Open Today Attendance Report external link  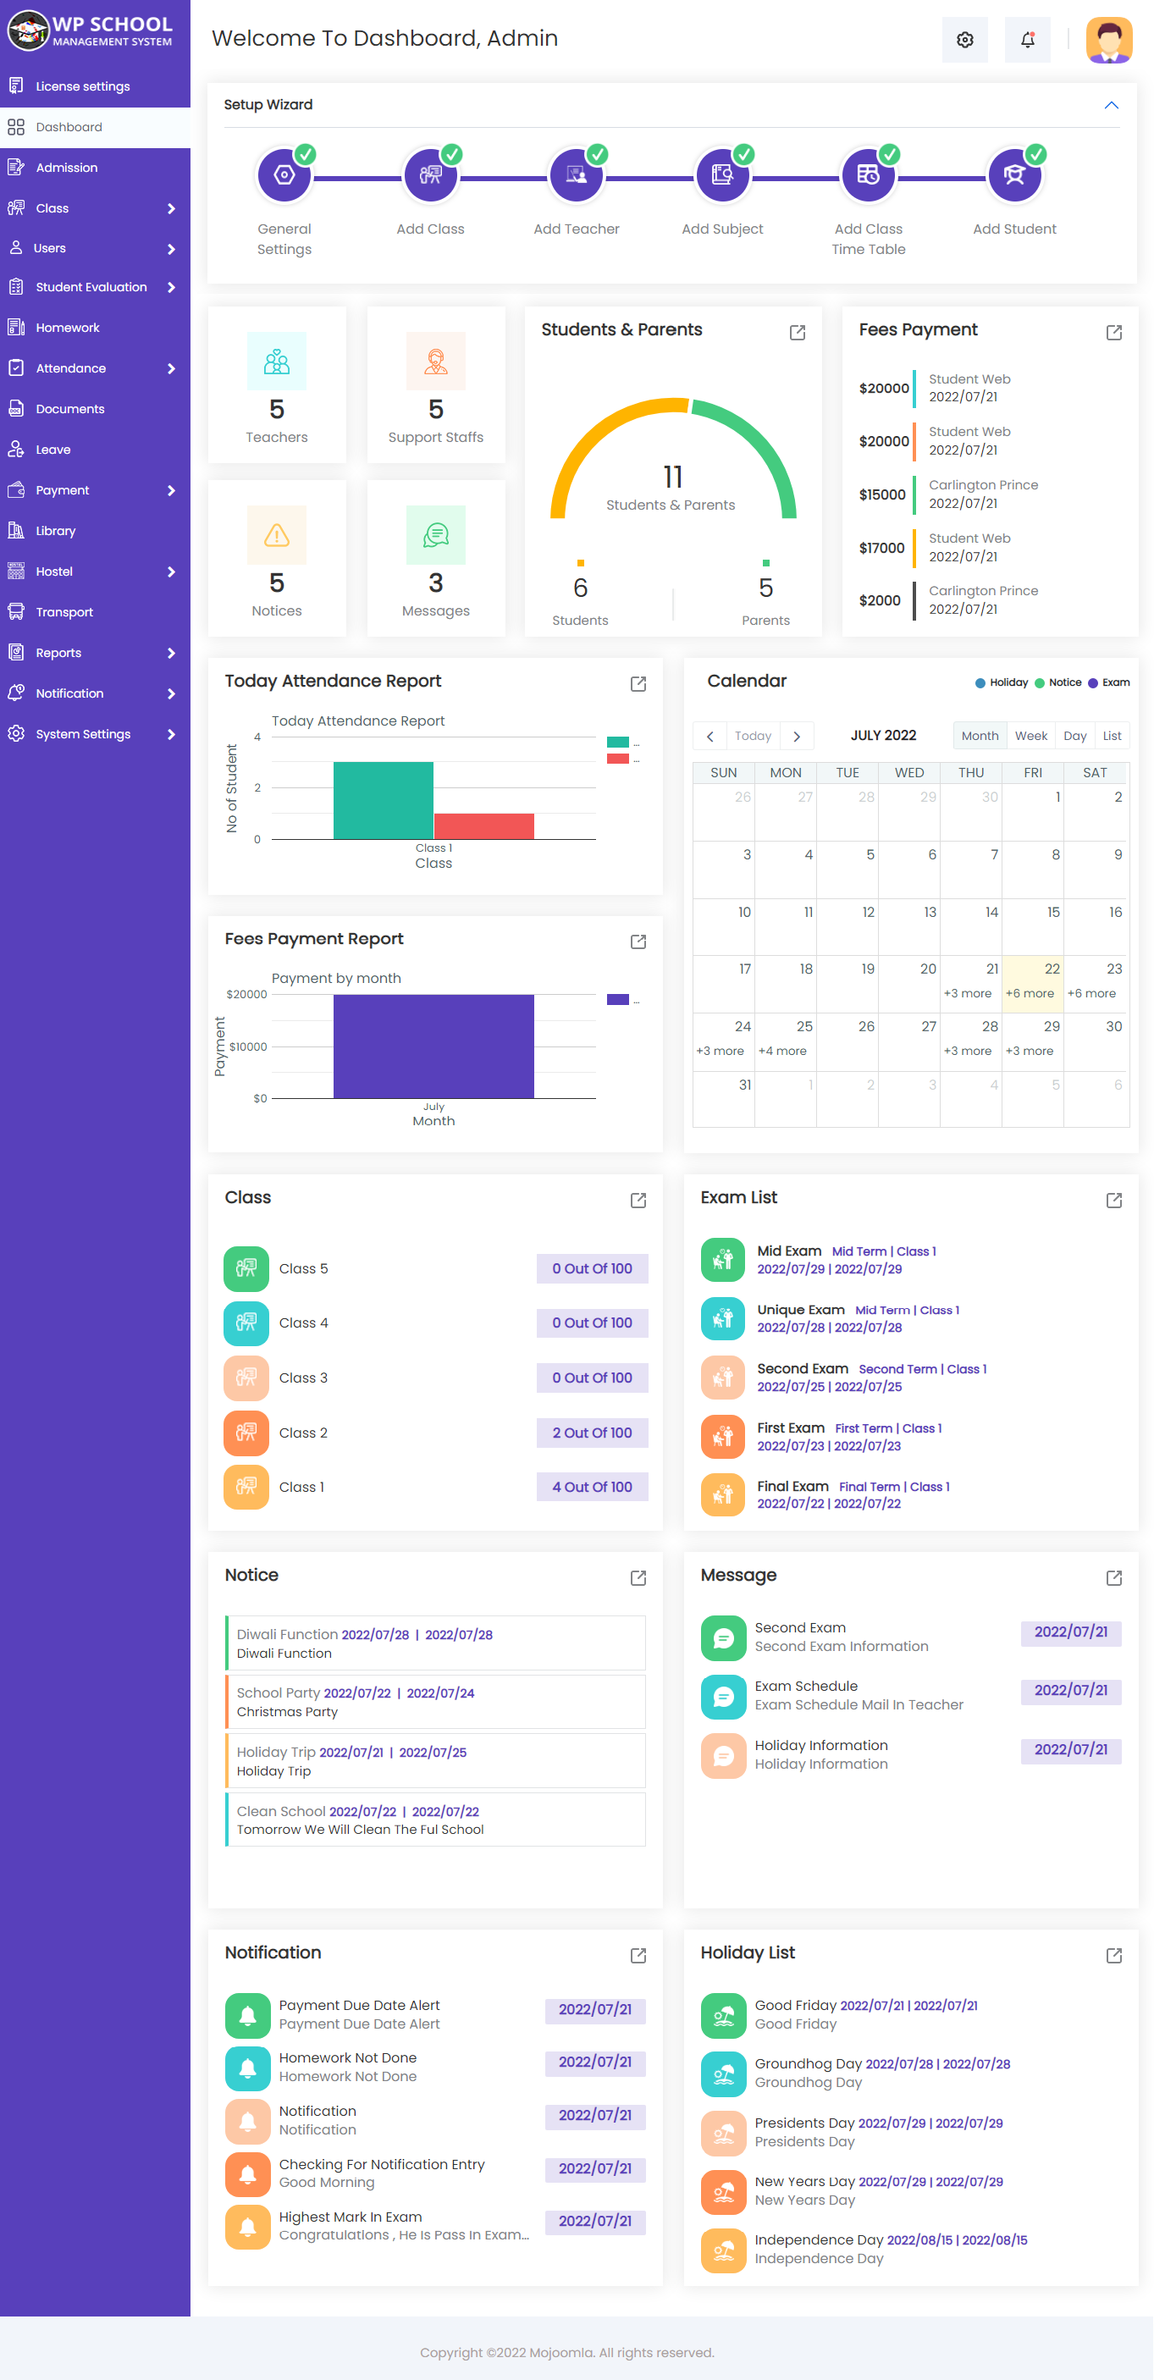[x=638, y=684]
